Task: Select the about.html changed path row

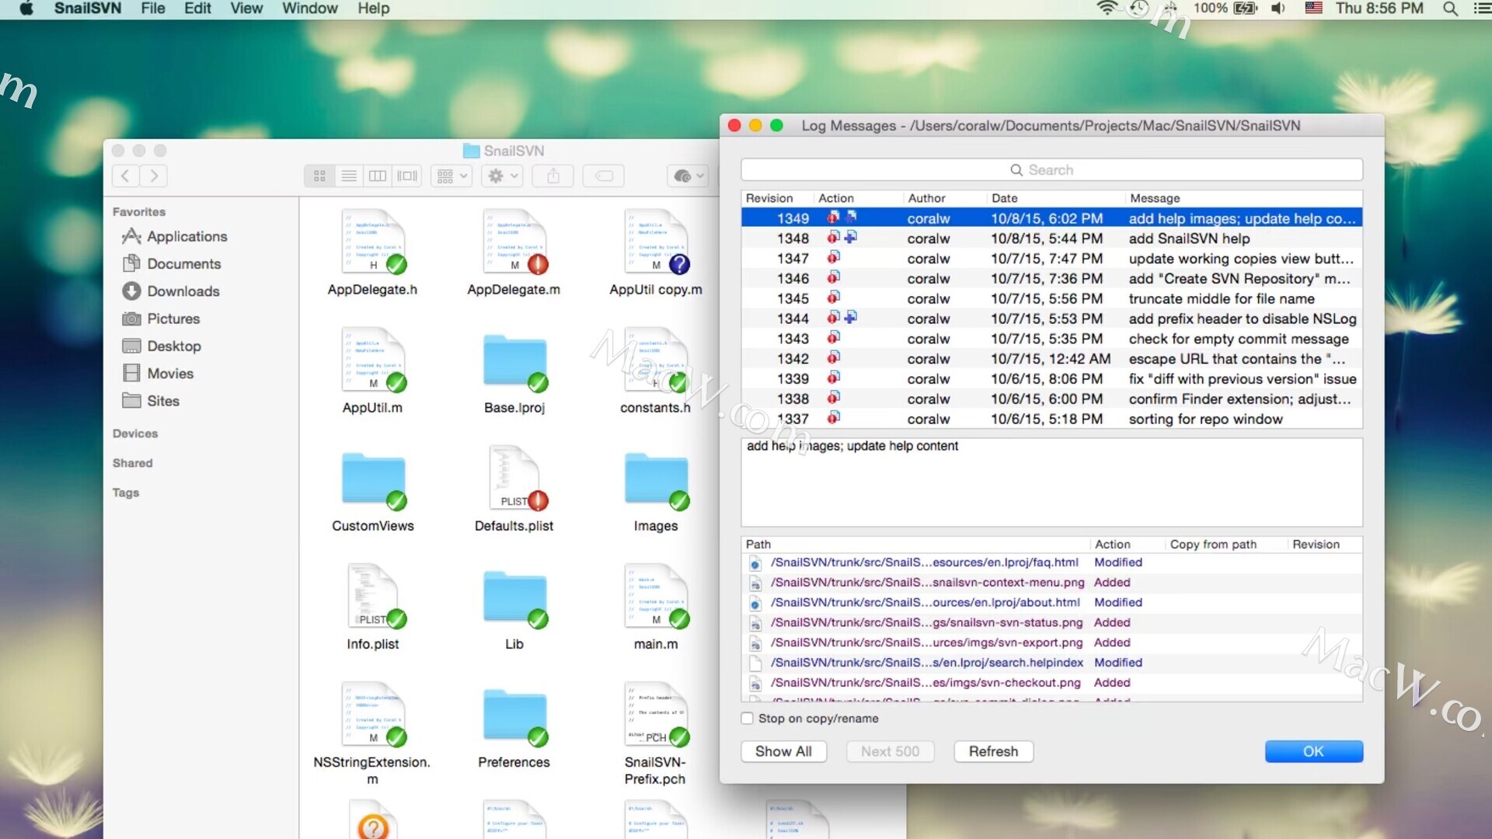Action: pyautogui.click(x=1051, y=603)
